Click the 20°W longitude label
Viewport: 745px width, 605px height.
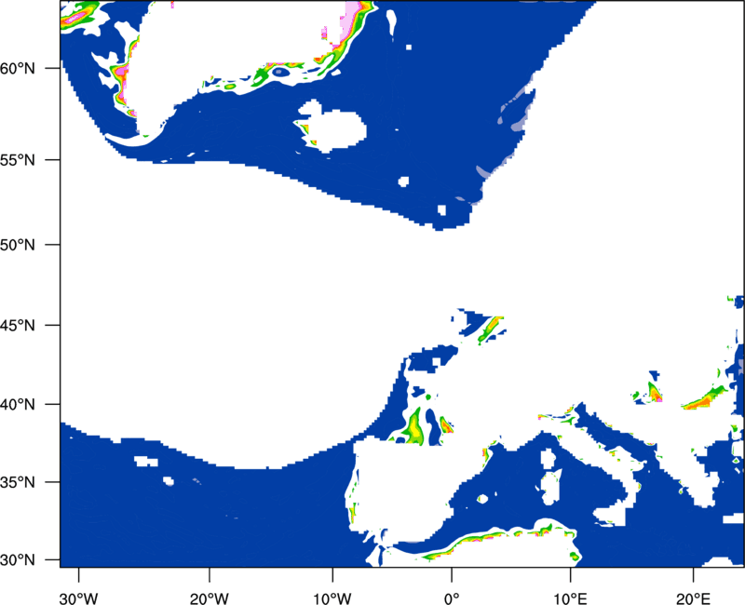point(209,598)
